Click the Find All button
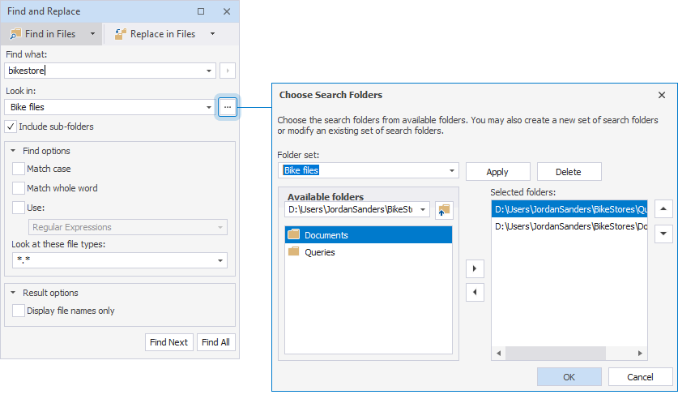This screenshot has width=678, height=399. (215, 342)
